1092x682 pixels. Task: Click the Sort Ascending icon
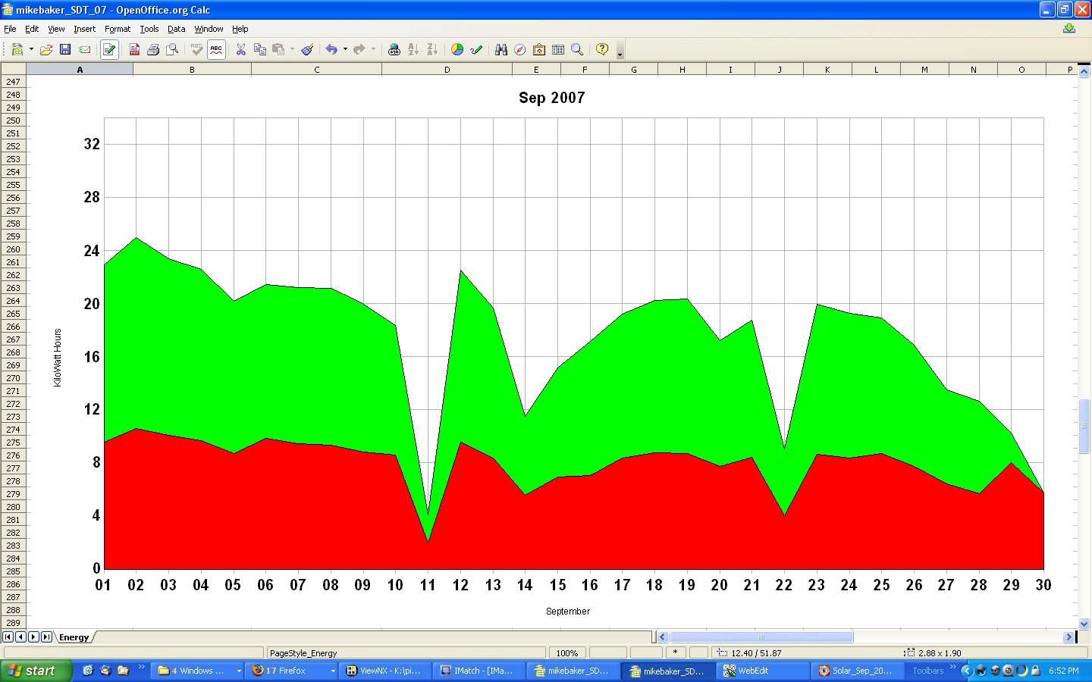pos(413,49)
